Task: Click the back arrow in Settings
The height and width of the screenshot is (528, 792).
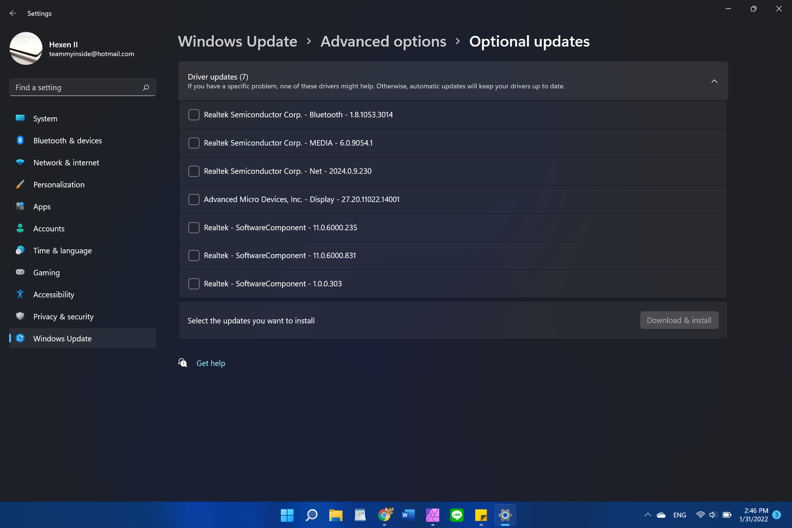Action: (x=13, y=13)
